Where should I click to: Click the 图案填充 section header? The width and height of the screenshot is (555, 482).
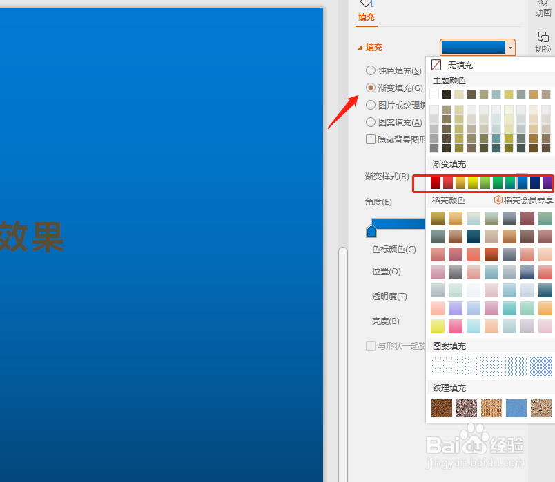pos(449,346)
